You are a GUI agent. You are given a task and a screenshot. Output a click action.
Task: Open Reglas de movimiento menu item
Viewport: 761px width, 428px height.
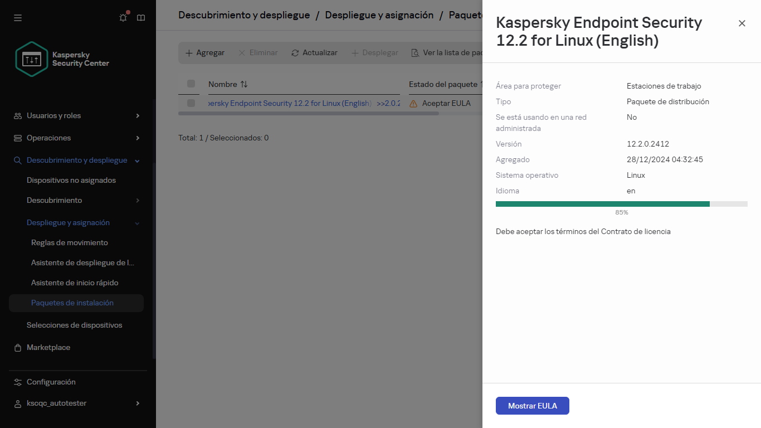coord(70,242)
